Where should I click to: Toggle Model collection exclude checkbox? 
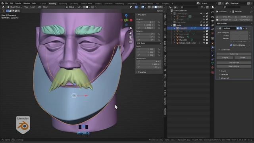[x=201, y=25]
